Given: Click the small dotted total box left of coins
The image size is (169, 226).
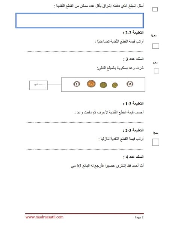Looking at the screenshot, I should click(38, 86).
